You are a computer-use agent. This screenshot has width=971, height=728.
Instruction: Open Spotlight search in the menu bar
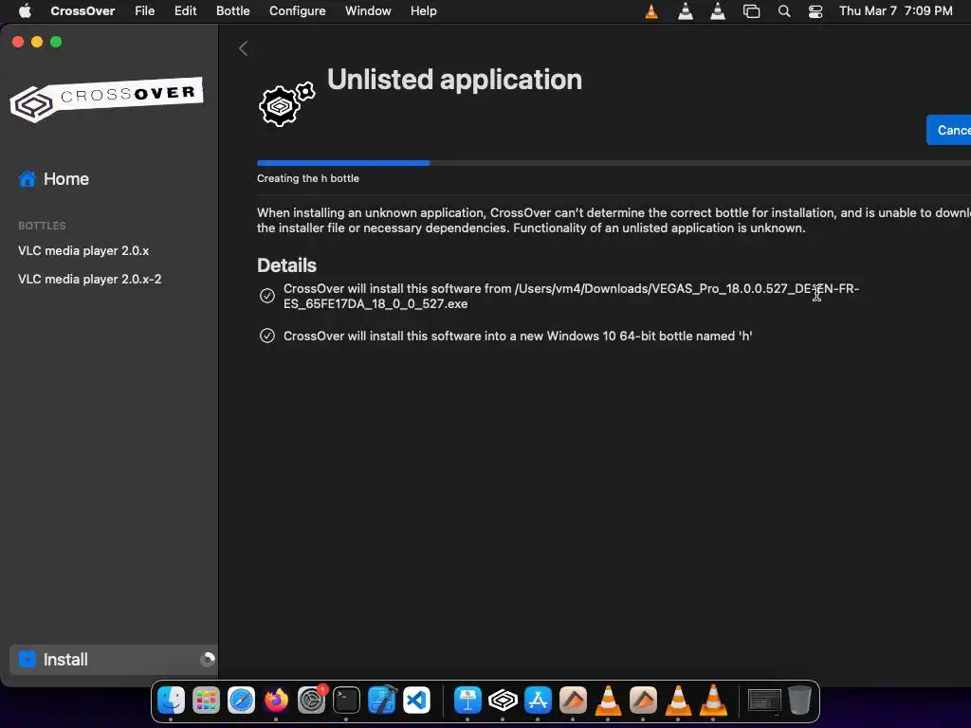(784, 11)
